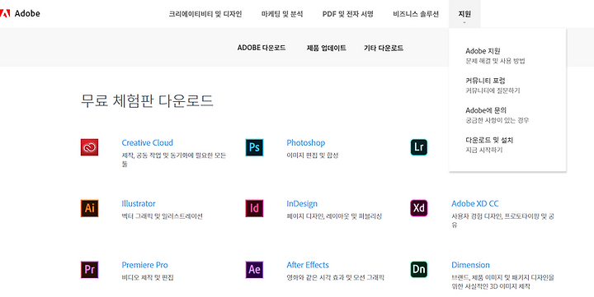Open 크리에이티비티 및 디자인 menu
594x297 pixels.
coord(205,14)
